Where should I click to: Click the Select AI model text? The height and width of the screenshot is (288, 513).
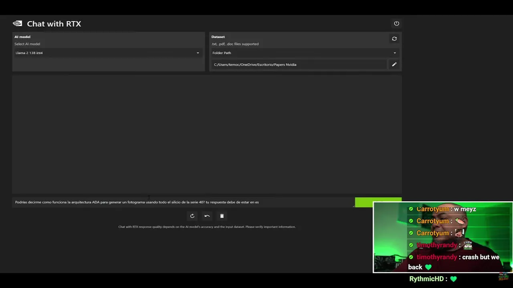[x=27, y=44]
